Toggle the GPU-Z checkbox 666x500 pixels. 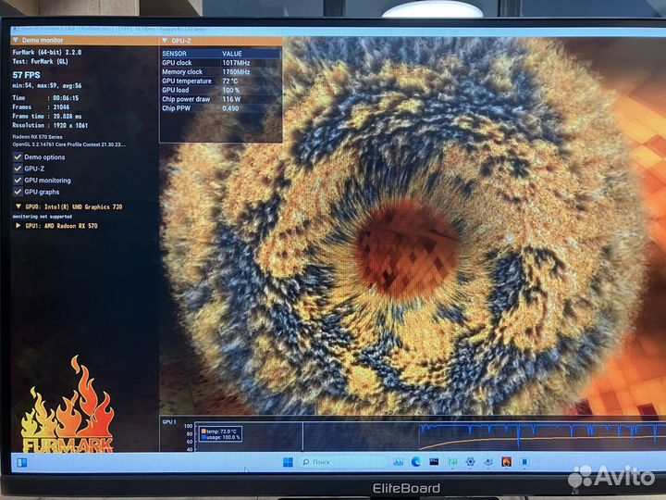18,169
